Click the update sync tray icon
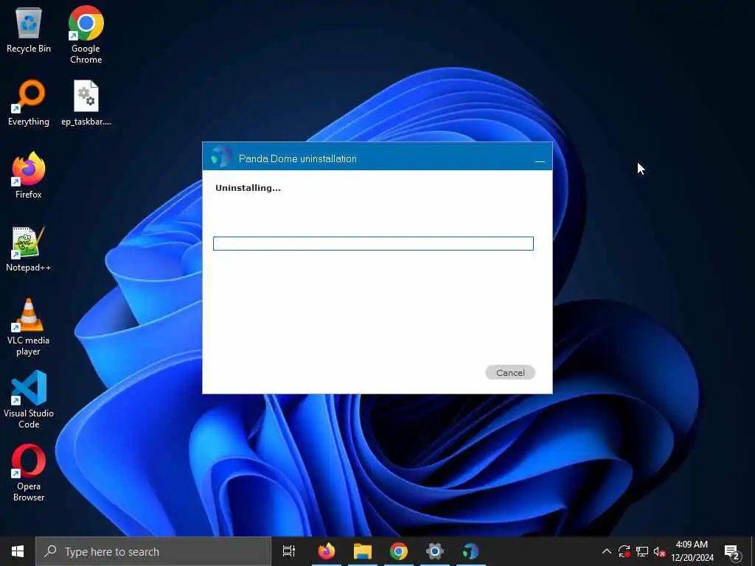755x566 pixels. (x=624, y=551)
